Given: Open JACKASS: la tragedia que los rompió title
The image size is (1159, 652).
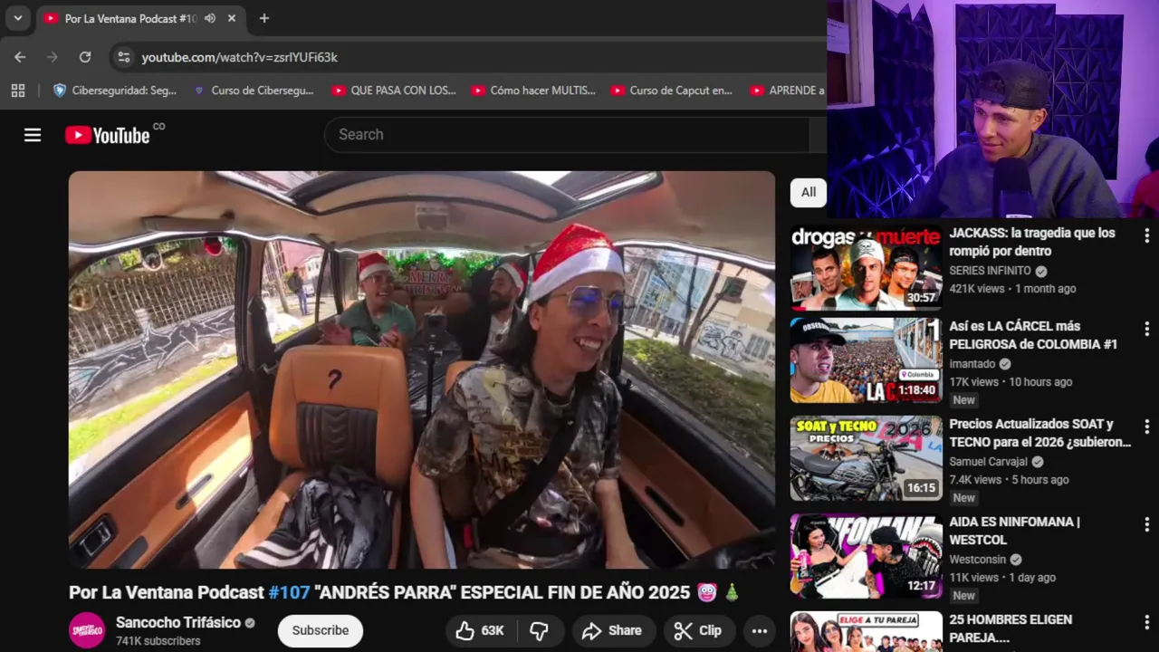Looking at the screenshot, I should coord(1032,242).
